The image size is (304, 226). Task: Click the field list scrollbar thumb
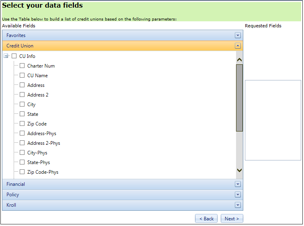point(239,98)
